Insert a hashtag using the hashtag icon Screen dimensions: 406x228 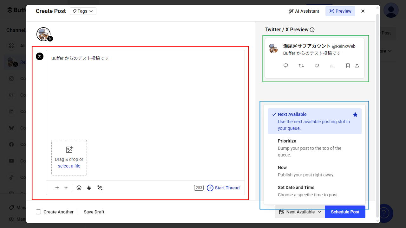click(89, 188)
